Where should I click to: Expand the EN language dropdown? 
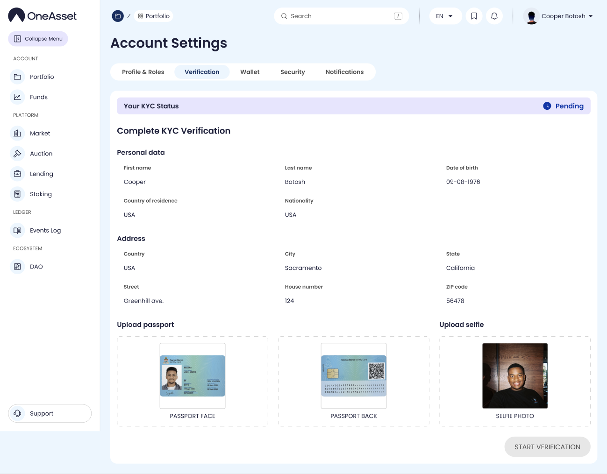[445, 16]
